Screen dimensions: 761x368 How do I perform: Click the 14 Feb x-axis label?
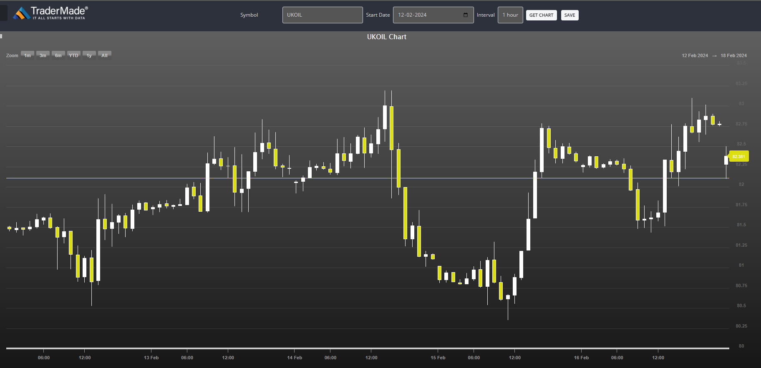[295, 358]
